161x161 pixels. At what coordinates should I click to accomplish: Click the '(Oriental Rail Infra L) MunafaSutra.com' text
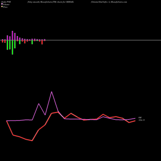tap(109, 2)
